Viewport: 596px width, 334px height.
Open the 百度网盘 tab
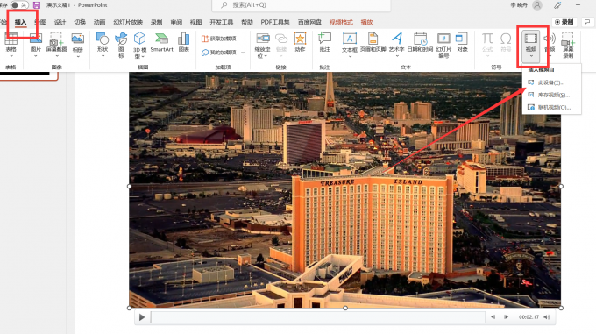[x=309, y=23]
